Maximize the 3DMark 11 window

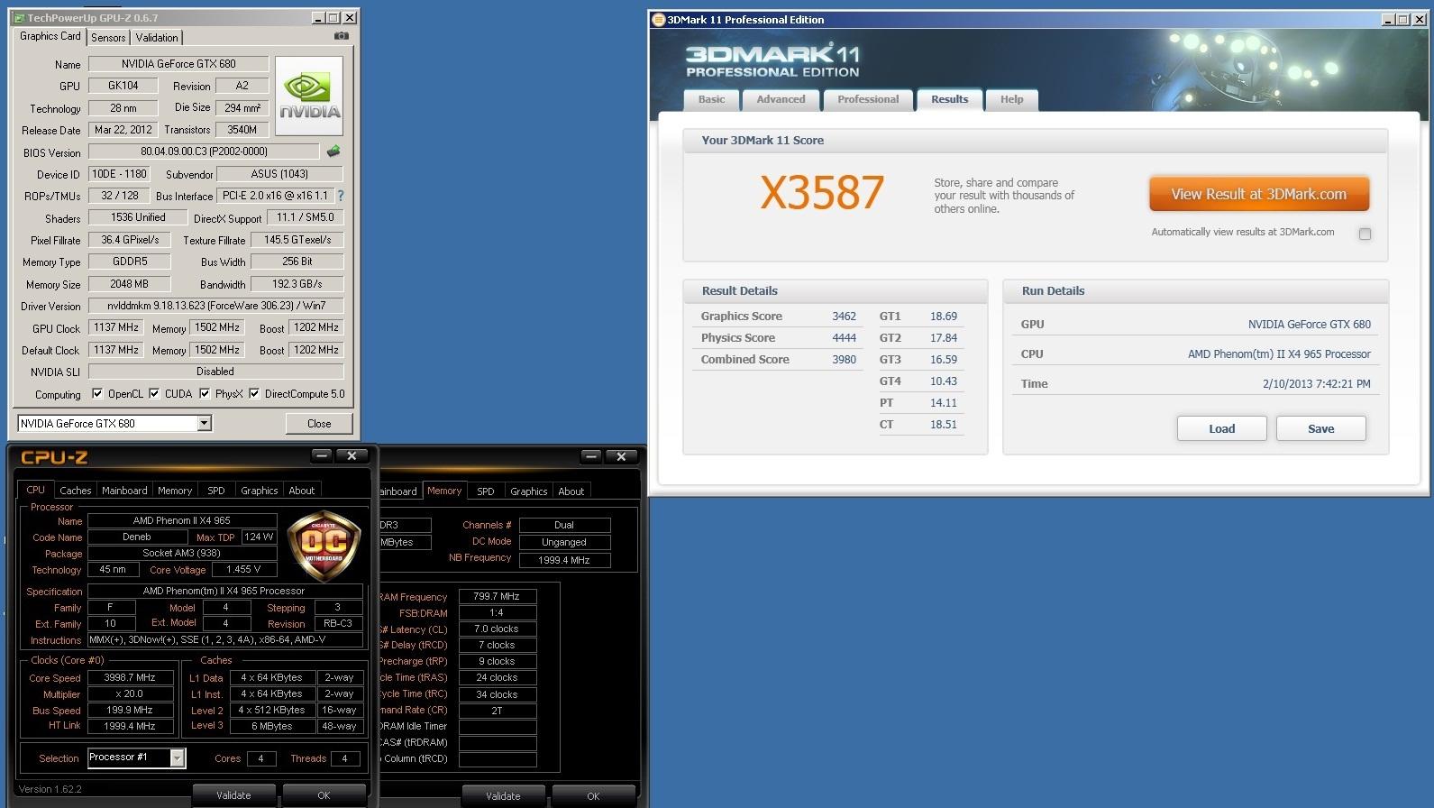coord(1402,20)
